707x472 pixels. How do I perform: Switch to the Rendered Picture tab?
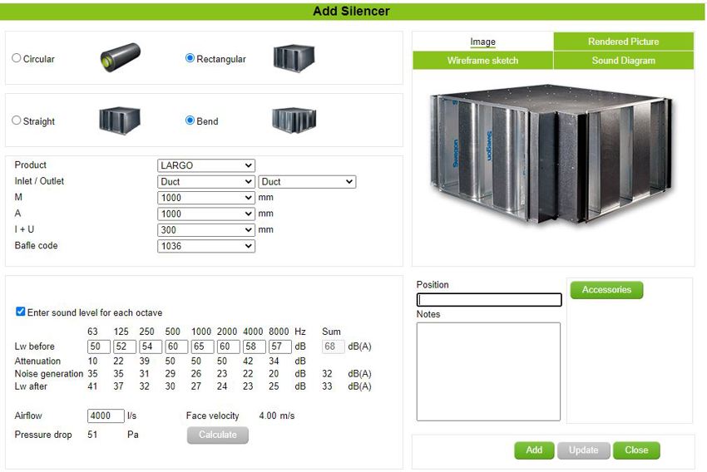click(623, 42)
